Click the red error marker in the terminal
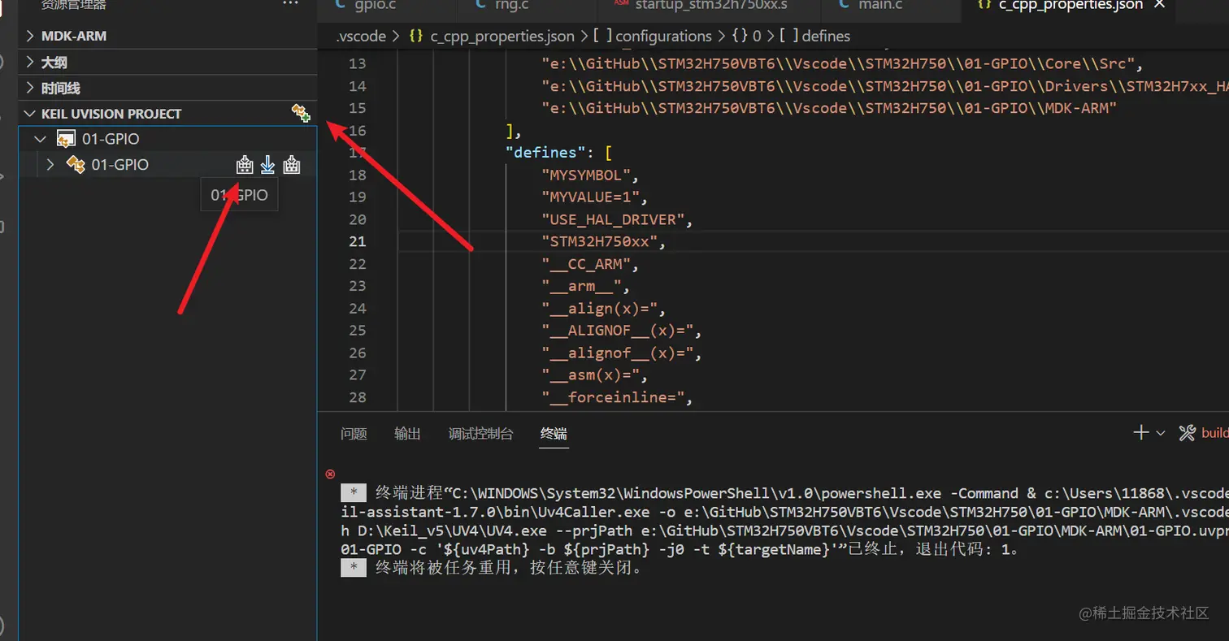The width and height of the screenshot is (1229, 641). tap(330, 474)
